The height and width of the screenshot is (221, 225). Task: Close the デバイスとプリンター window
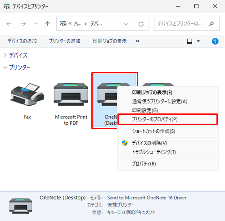(215, 6)
